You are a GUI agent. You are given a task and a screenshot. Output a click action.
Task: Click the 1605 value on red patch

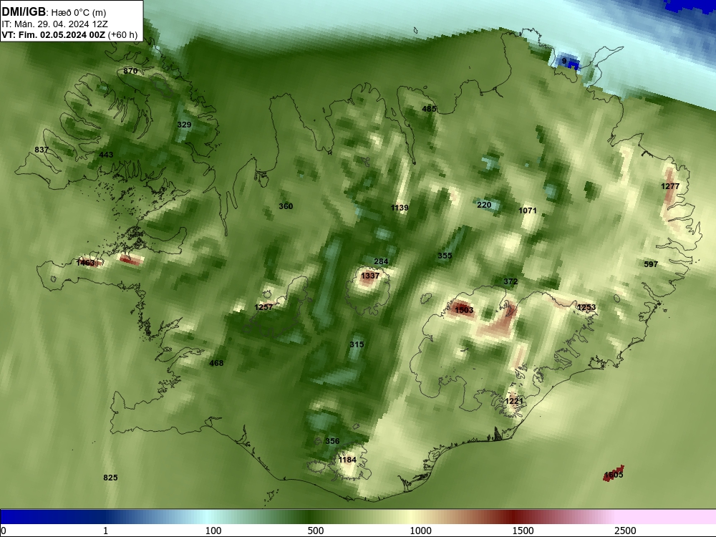pyautogui.click(x=614, y=475)
